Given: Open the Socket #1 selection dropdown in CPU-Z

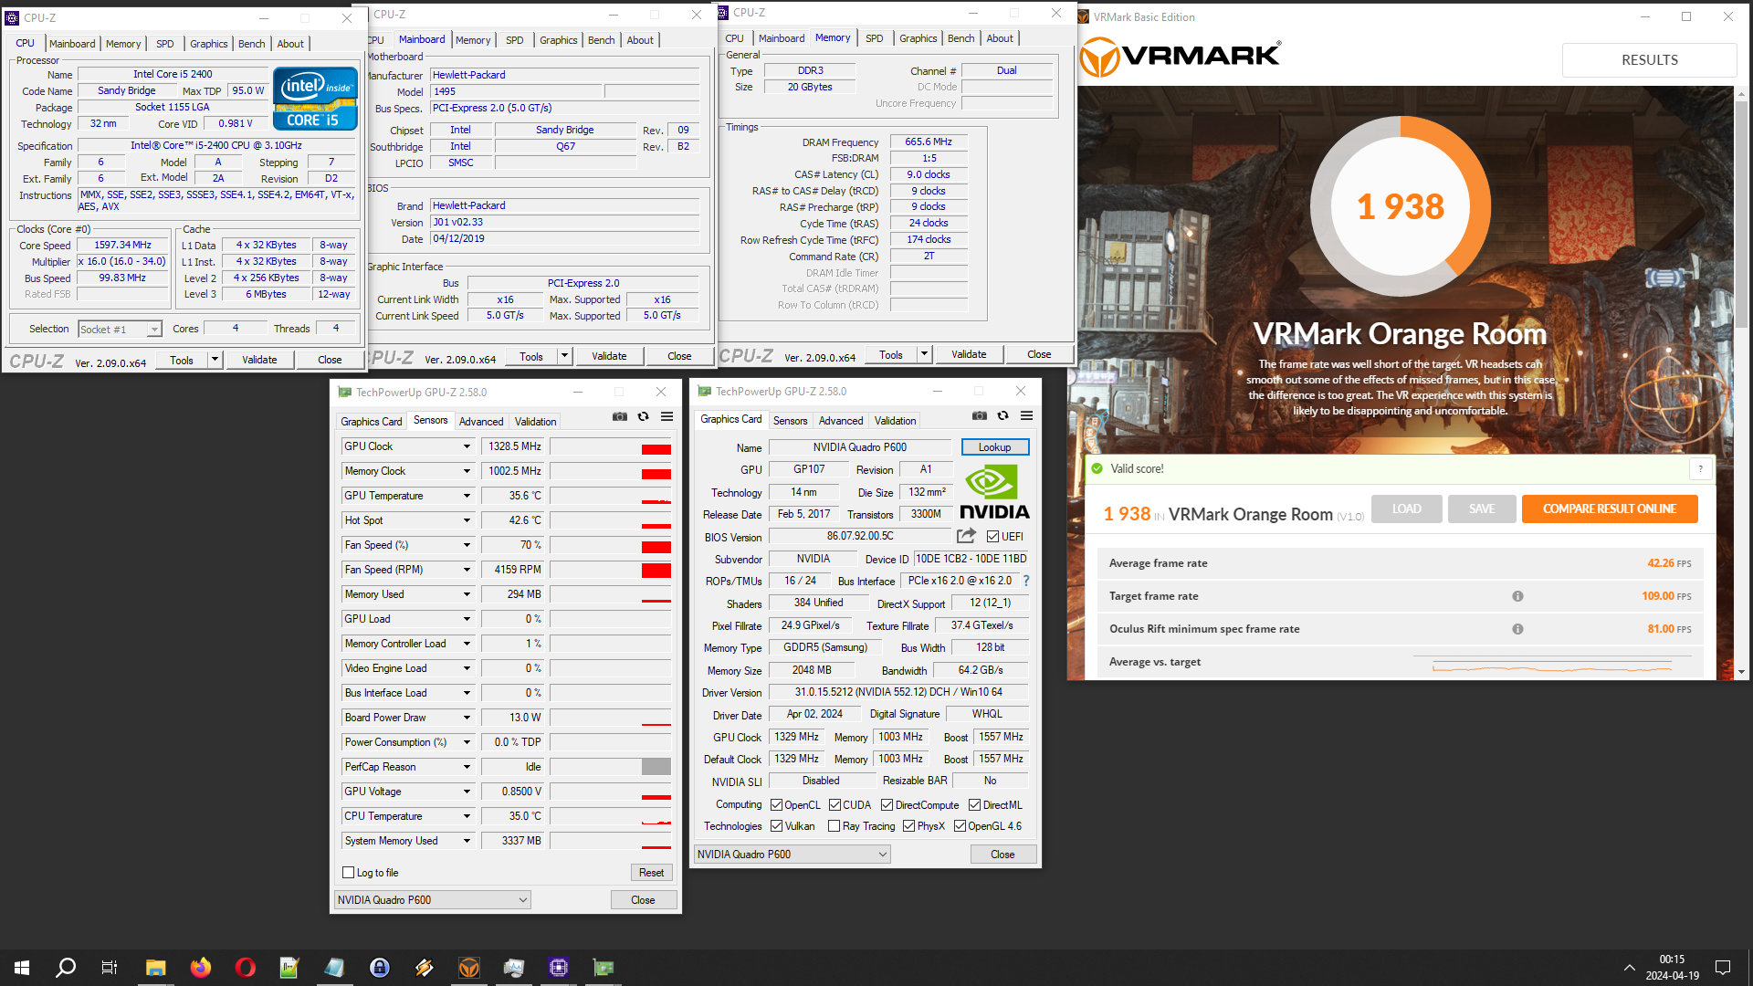Looking at the screenshot, I should coord(120,330).
